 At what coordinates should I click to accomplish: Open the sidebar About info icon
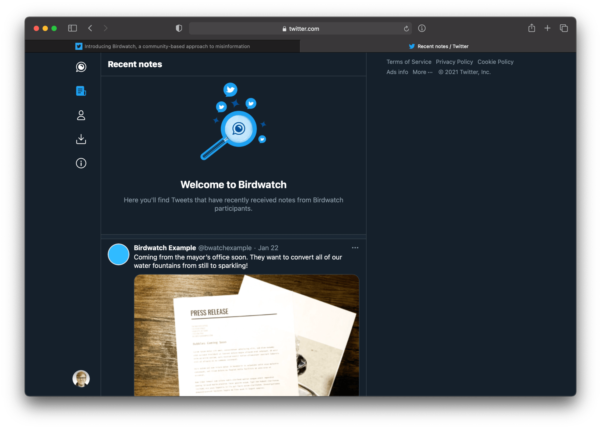point(81,163)
